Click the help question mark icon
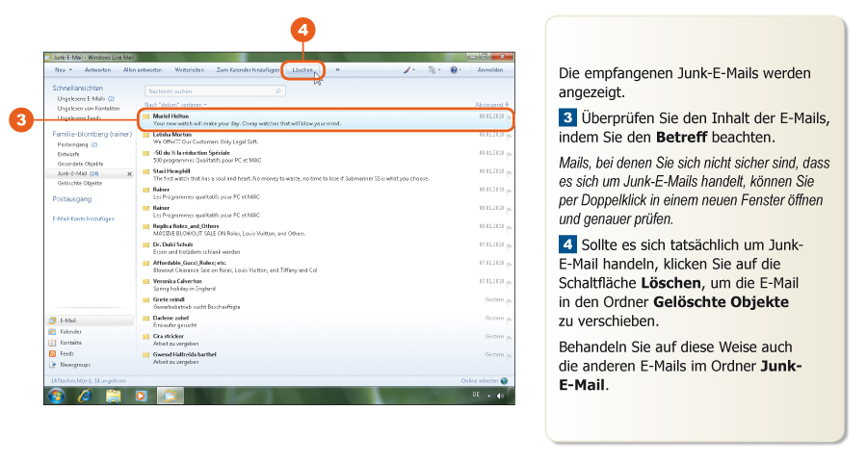This screenshot has width=867, height=462. 453,70
